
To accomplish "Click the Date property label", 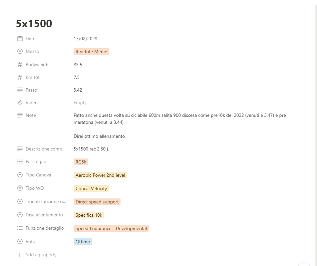I will (31, 39).
